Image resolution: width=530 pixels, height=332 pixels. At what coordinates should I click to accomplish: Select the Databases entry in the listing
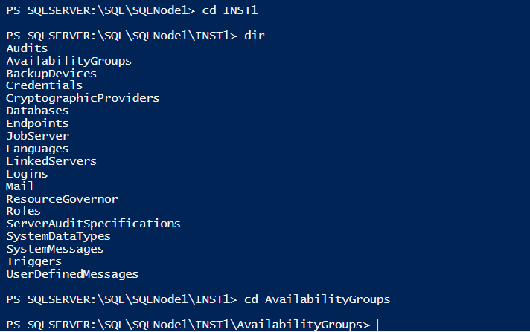(37, 111)
